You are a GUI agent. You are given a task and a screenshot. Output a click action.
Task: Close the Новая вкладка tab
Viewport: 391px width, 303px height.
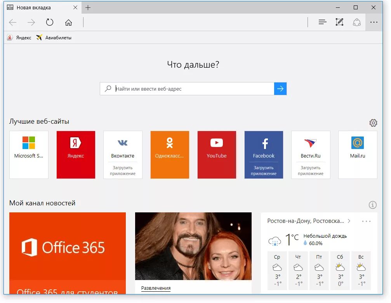click(x=75, y=7)
